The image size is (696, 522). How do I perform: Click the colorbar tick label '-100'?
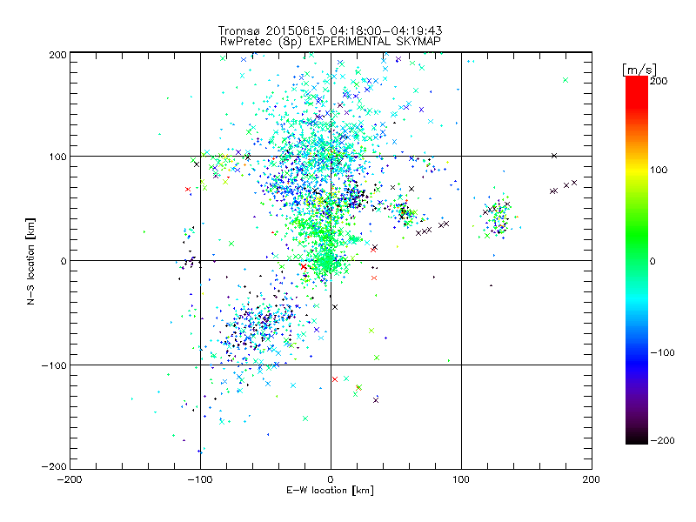tap(662, 353)
